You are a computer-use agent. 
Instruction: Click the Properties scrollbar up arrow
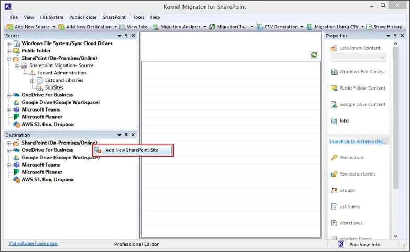pos(396,43)
